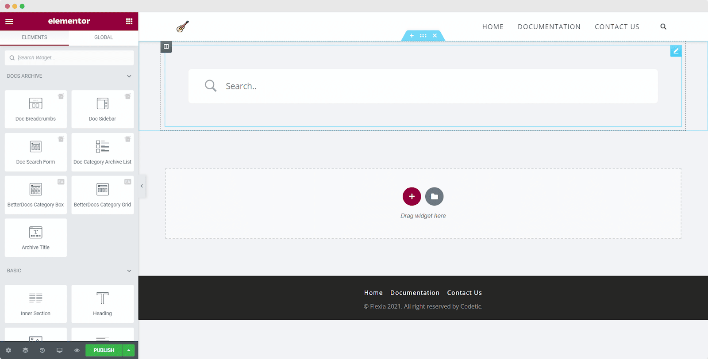Click the red Add New Section button
The width and height of the screenshot is (708, 359).
coord(412,196)
